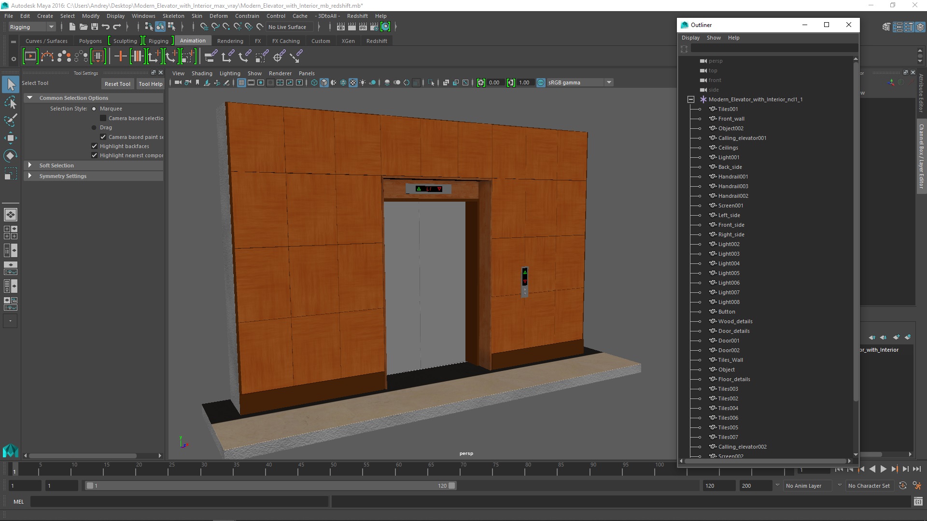Play the animation forward
This screenshot has height=521, width=927.
click(x=883, y=469)
